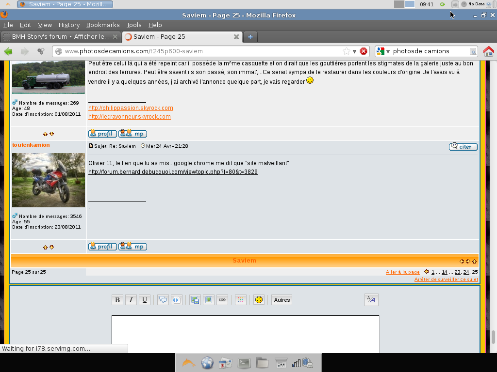The image size is (497, 372).
Task: Open the philippassion.skyrock.com link
Action: point(131,108)
